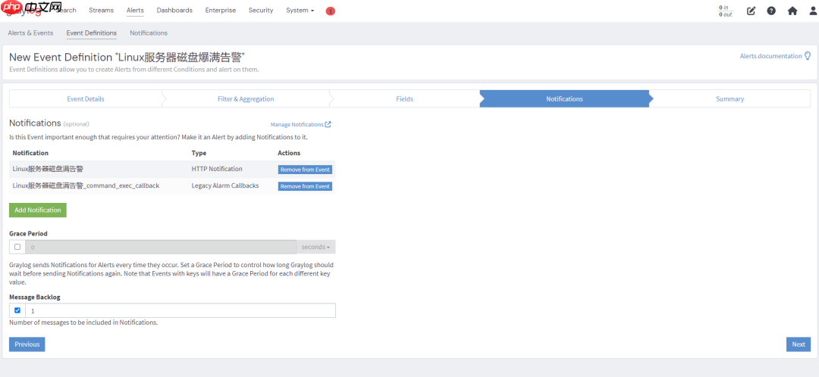
Task: Remove the HTTP Notification from event
Action: tap(305, 170)
